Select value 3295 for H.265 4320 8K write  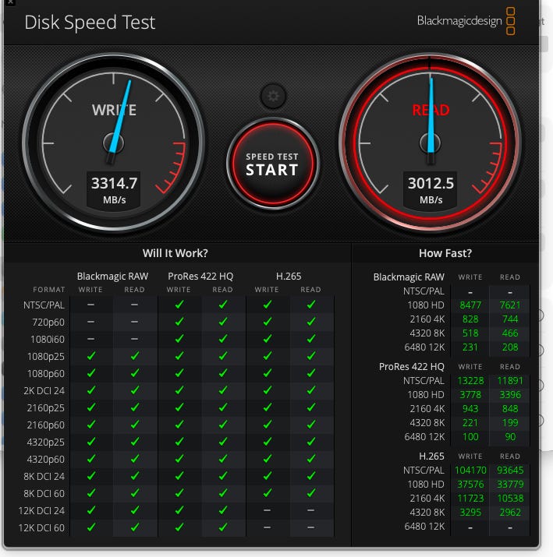click(x=470, y=513)
